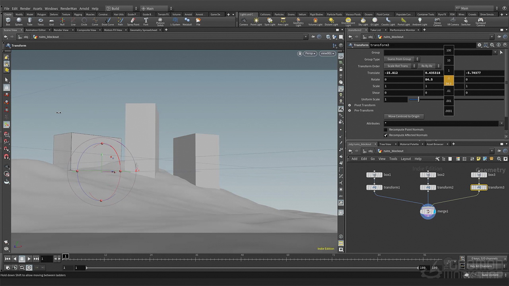Select the 10 value ladder step
Screen dimensions: 509x286
pyautogui.click(x=449, y=60)
